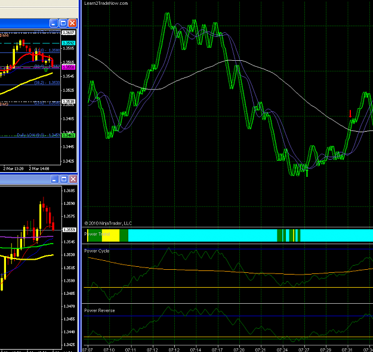Viewport: 373px width, 352px height.
Task: Click the 07:17 time axis label
Action: coord(217,350)
